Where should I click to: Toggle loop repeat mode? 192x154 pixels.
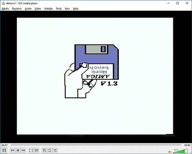(50, 150)
